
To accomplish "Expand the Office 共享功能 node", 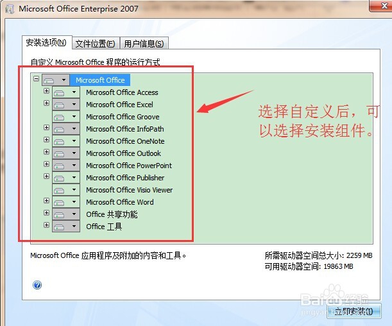I will click(x=46, y=213).
